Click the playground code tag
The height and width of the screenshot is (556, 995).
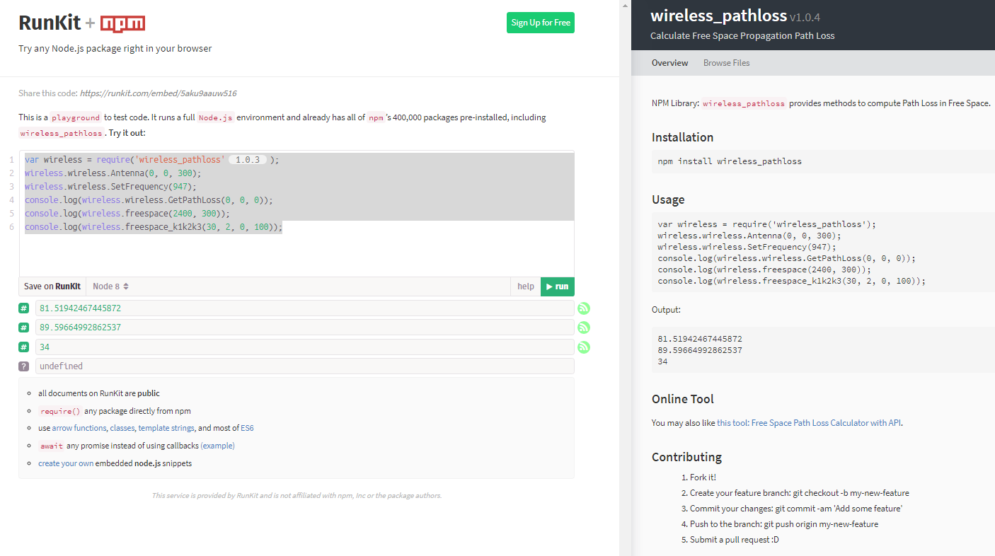click(76, 117)
